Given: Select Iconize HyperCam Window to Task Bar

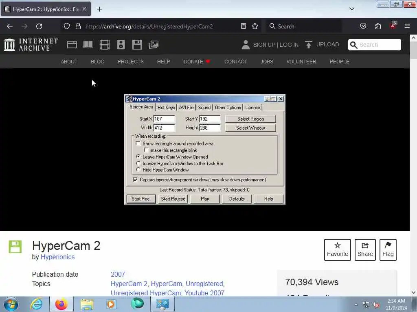Looking at the screenshot, I should point(138,163).
